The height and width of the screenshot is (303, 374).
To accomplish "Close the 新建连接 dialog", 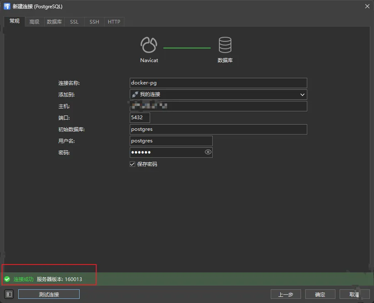I will click(367, 7).
